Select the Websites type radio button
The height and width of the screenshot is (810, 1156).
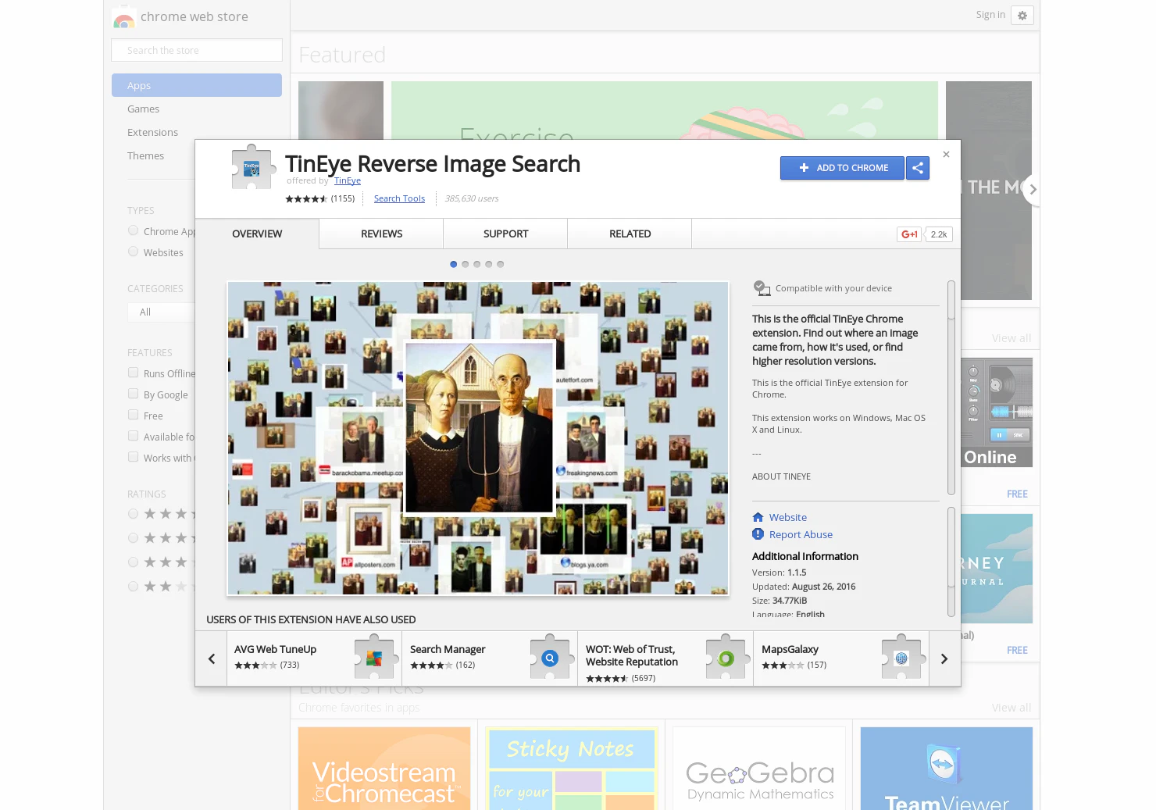click(134, 252)
